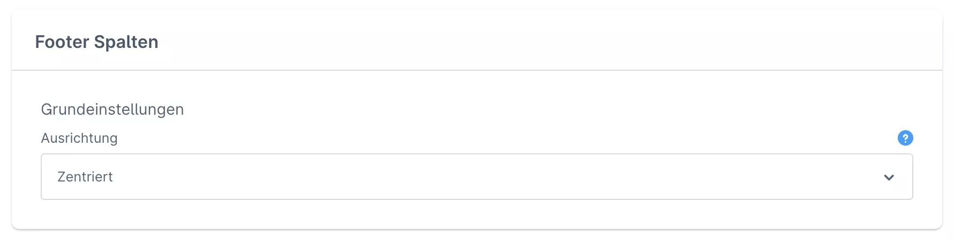Click the word Spalten in the title
The height and width of the screenshot is (240, 954).
(126, 42)
